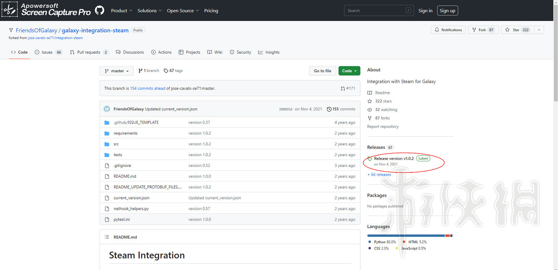The width and height of the screenshot is (558, 270).
Task: Click the Python segment of languages bar
Action: coord(405,236)
